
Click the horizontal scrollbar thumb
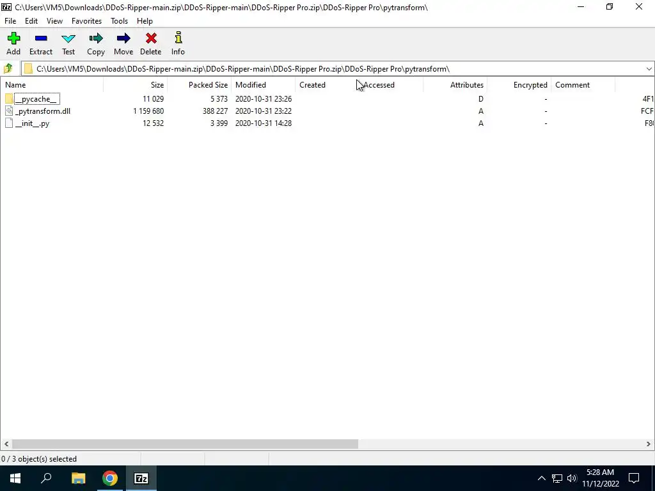click(x=185, y=444)
